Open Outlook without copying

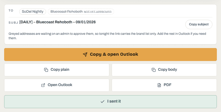tap(57, 85)
